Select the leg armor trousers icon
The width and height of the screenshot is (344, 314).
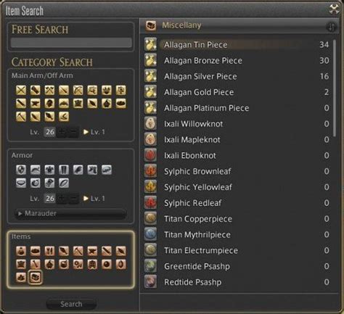tap(64, 170)
